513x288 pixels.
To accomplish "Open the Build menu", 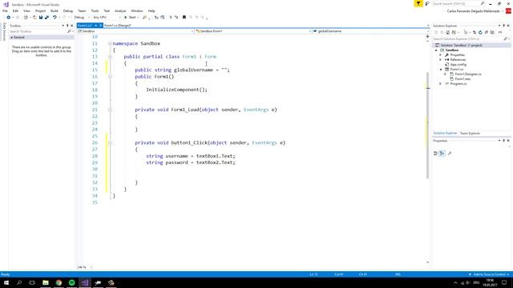I will (x=55, y=10).
